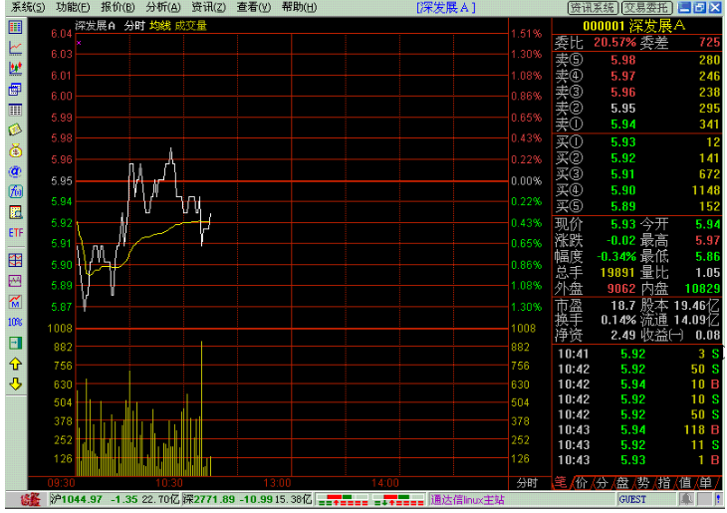
Task: Switch to the 单 tab
Action: click(705, 483)
